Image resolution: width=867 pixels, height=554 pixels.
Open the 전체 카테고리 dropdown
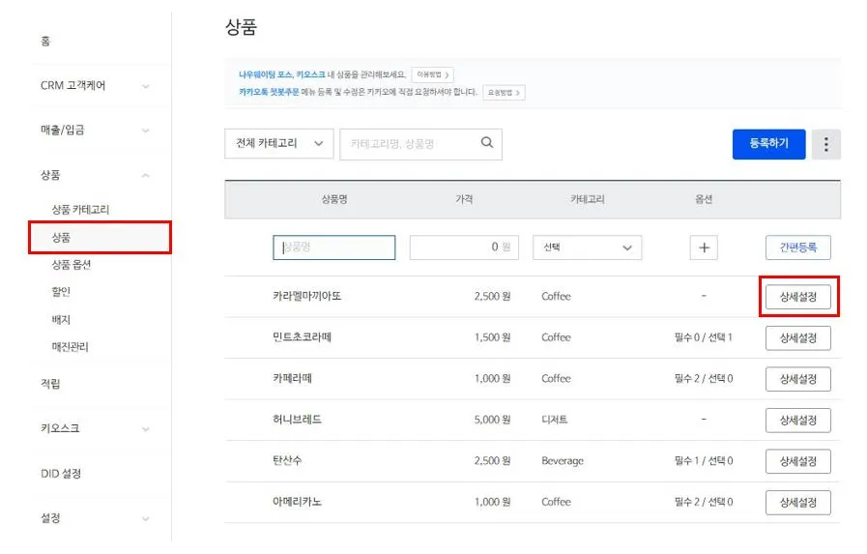[x=278, y=144]
